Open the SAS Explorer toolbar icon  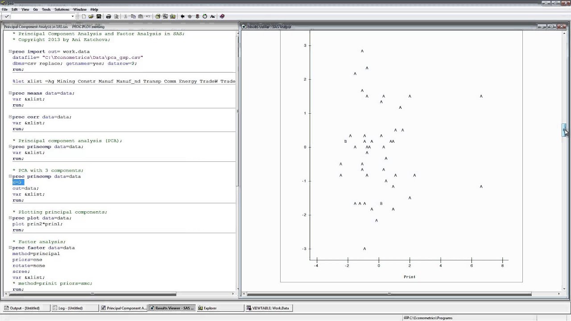pos(165,16)
